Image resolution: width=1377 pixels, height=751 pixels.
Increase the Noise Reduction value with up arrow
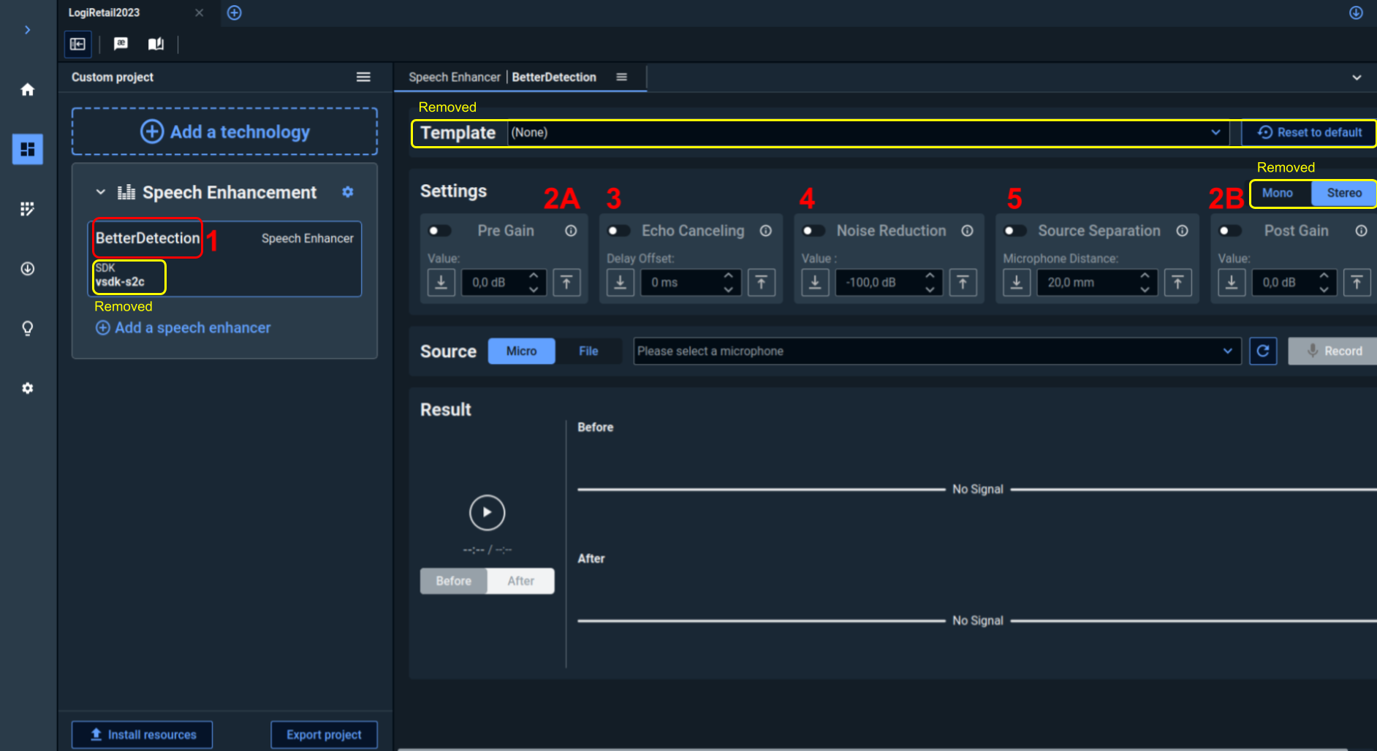pyautogui.click(x=930, y=276)
